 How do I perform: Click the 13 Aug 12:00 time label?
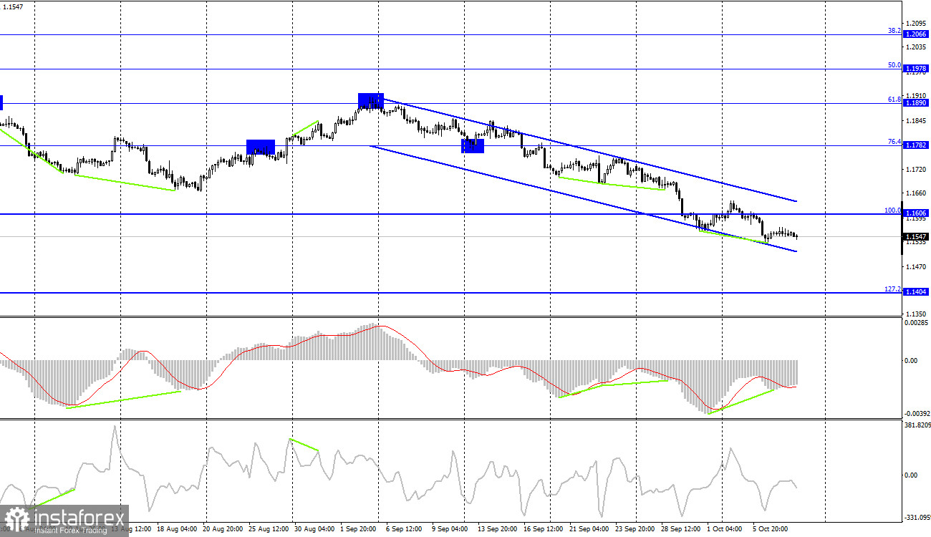[131, 530]
